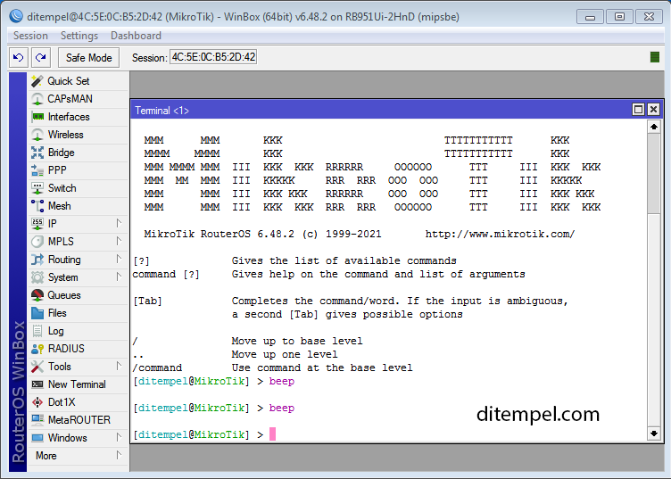671x479 pixels.
Task: Click the IP menu icon
Action: [37, 224]
